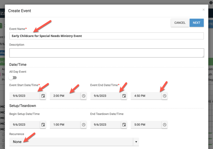213x149 pixels.
Task: Open the End Teardown time clock picker
Action: coord(164,125)
